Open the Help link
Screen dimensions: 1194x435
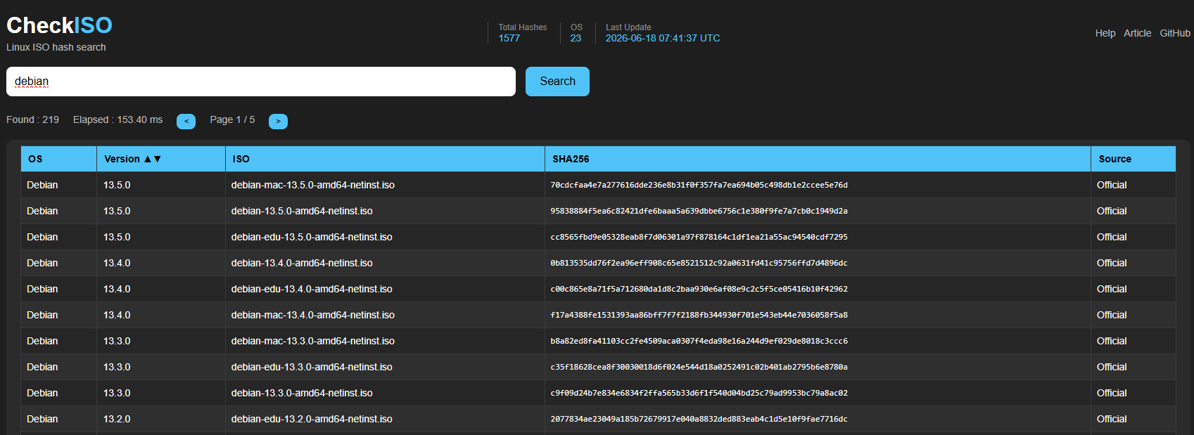(x=1105, y=33)
